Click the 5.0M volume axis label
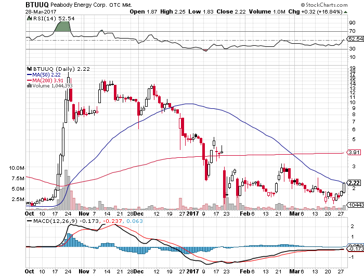 tap(18, 189)
